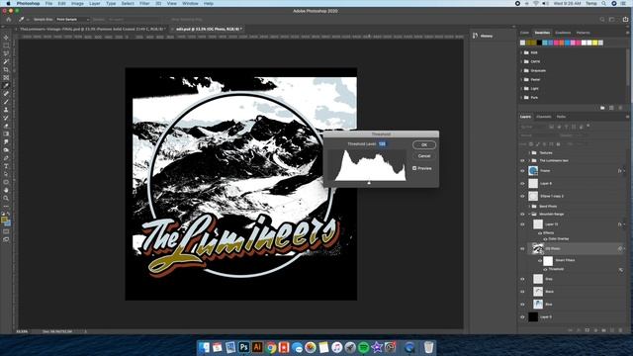Expand the Grayscale swatch folder
Viewport: 633px width, 356px height.
521,70
